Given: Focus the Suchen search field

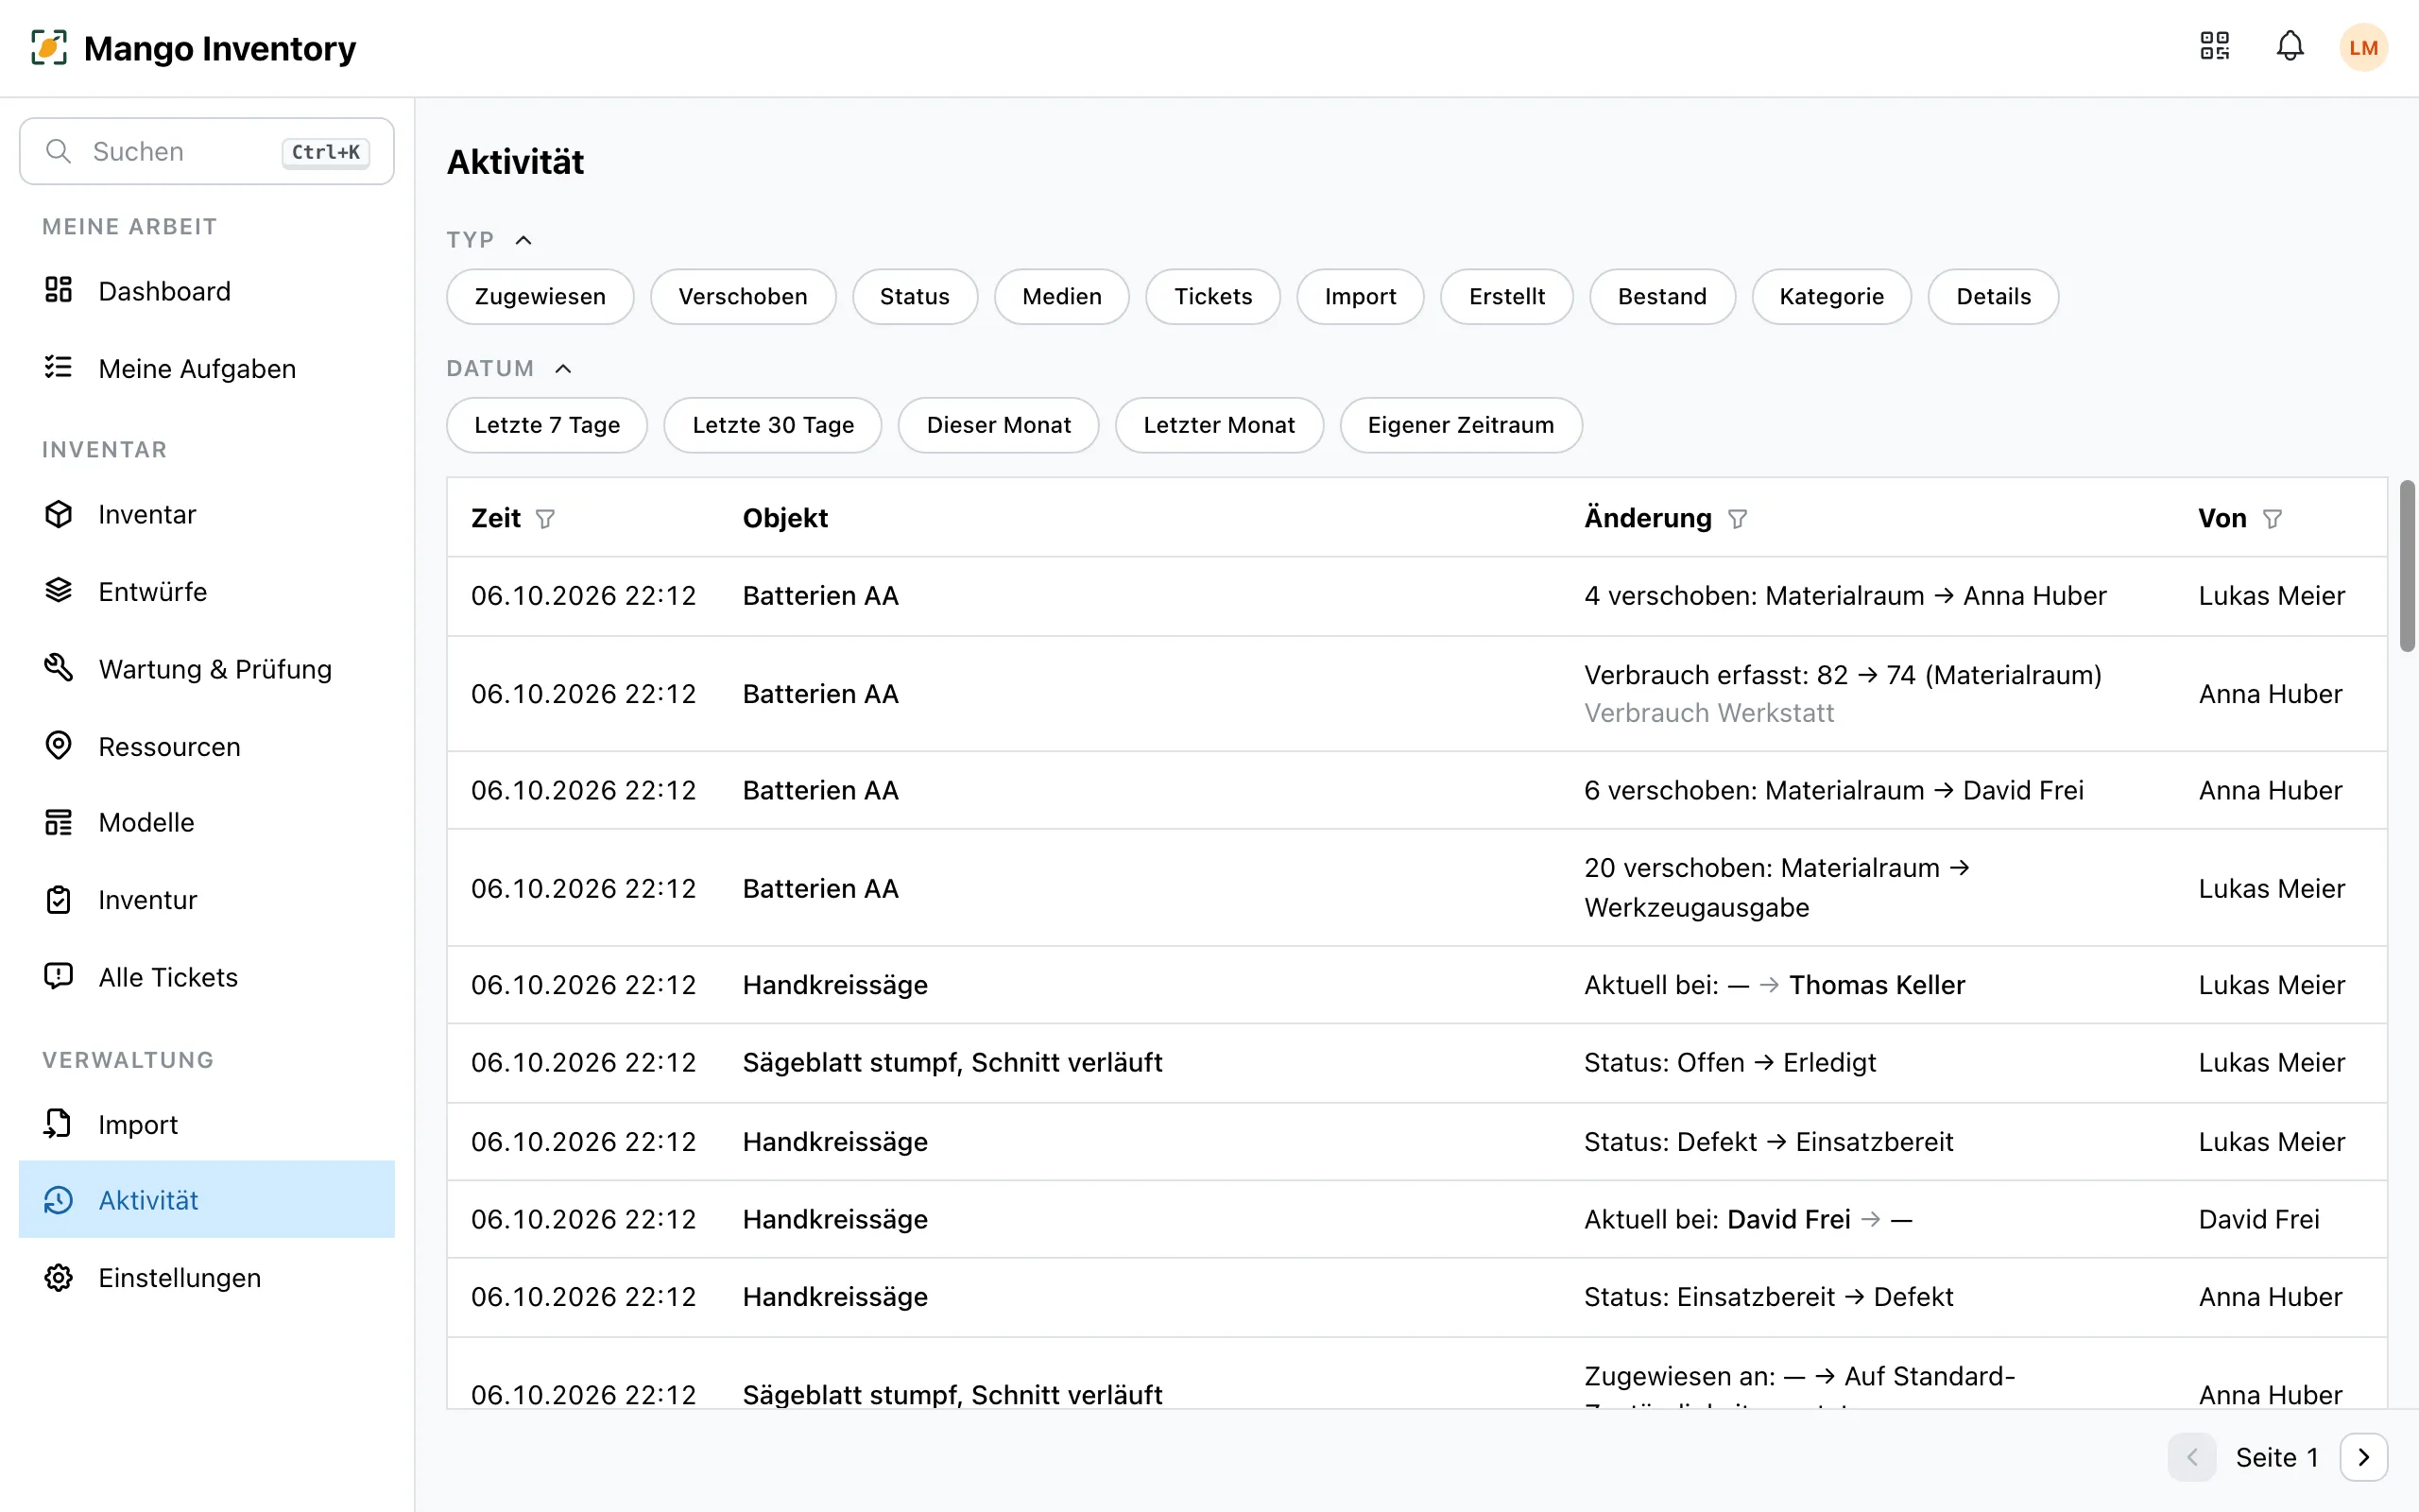Looking at the screenshot, I should (207, 151).
